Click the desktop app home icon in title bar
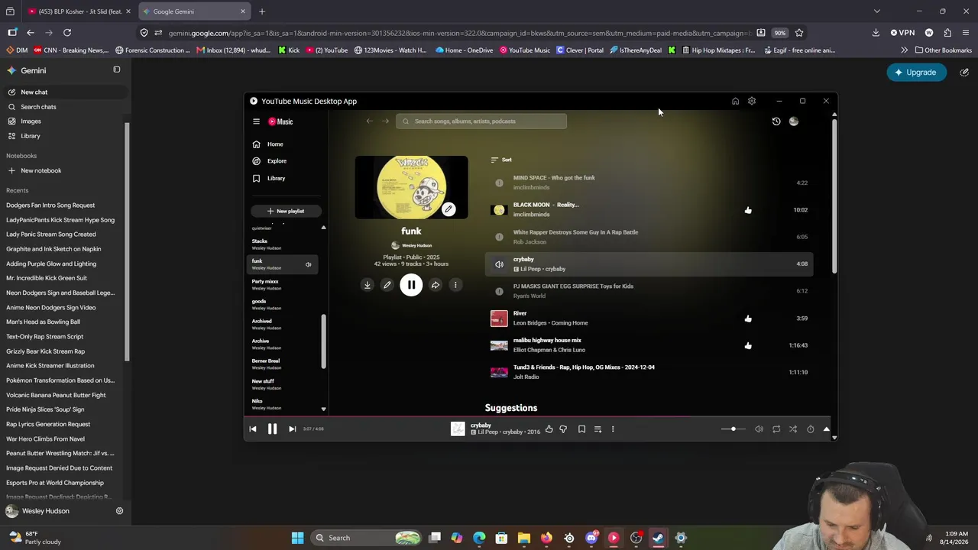The image size is (978, 550). (x=735, y=101)
